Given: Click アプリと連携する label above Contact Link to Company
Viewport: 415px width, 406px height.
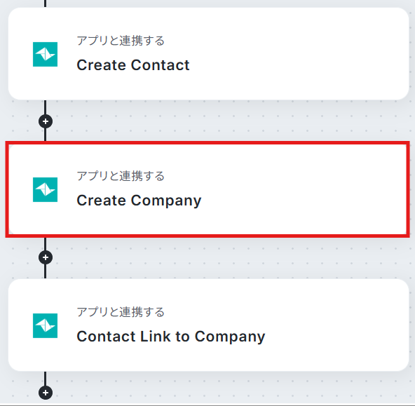Looking at the screenshot, I should [121, 312].
